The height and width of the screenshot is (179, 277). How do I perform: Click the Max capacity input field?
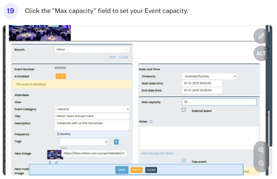pos(219,102)
